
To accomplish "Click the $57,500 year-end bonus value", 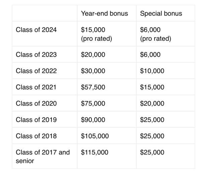I will (93, 87).
